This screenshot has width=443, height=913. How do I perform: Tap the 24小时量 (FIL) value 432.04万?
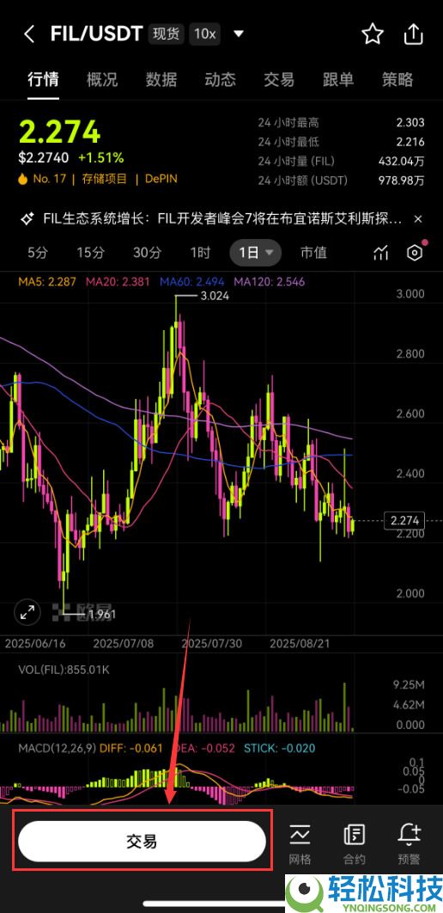pyautogui.click(x=402, y=162)
